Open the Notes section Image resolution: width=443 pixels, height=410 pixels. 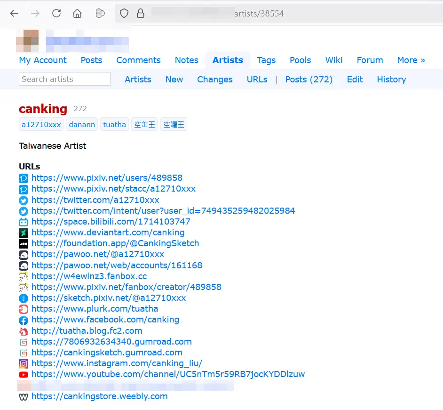tap(187, 60)
